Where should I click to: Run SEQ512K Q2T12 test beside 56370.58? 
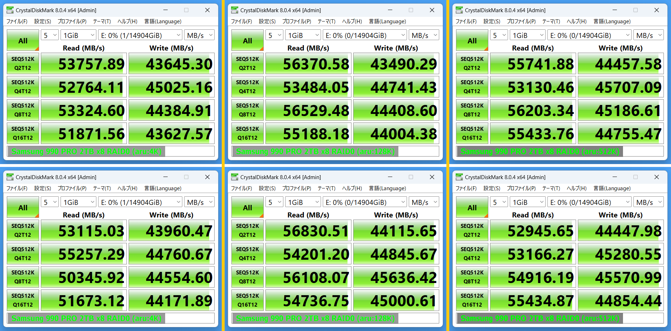[x=248, y=63]
